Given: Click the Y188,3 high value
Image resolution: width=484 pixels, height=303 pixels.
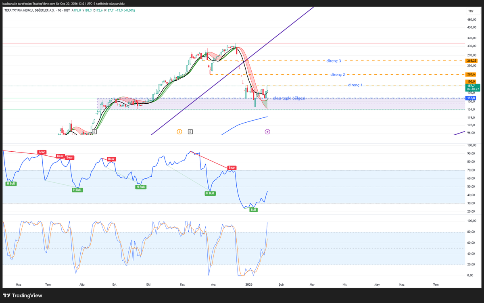Looking at the screenshot, I should tap(87, 10).
